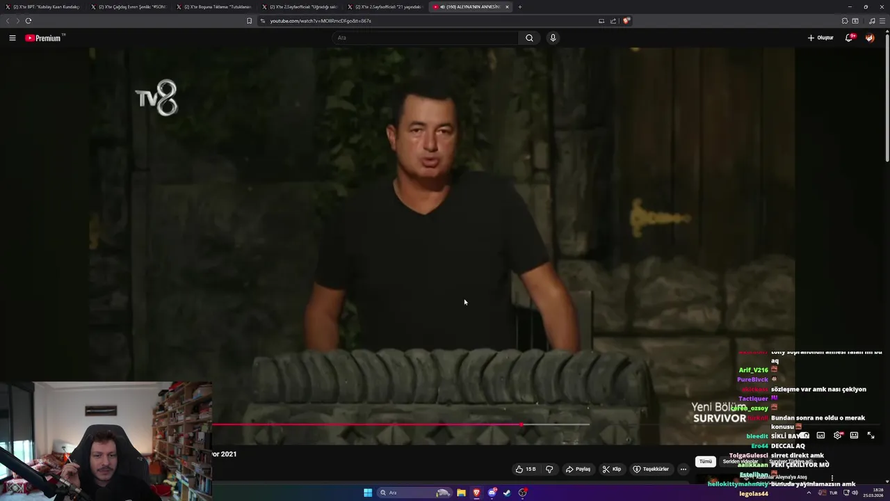
Task: Close the ALEYNA'NIN ANNESİ YouTube tab
Action: (x=507, y=7)
